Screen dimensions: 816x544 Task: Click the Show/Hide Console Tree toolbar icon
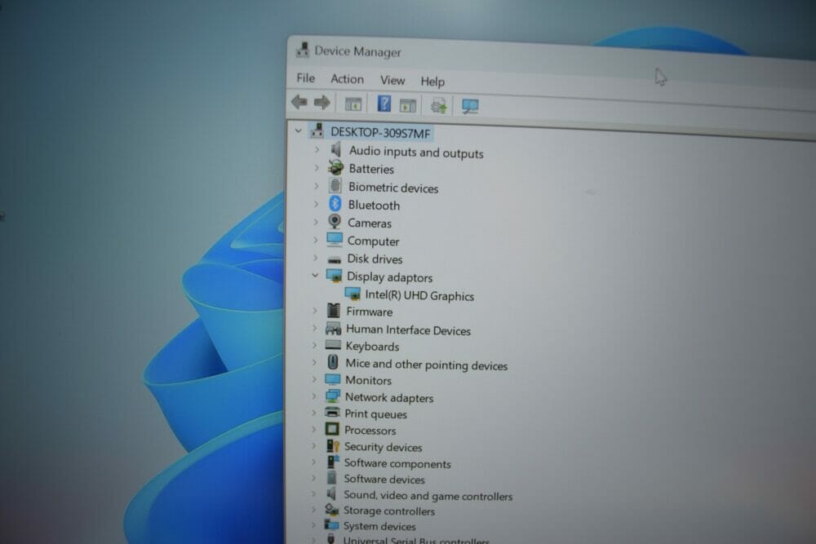[x=353, y=104]
